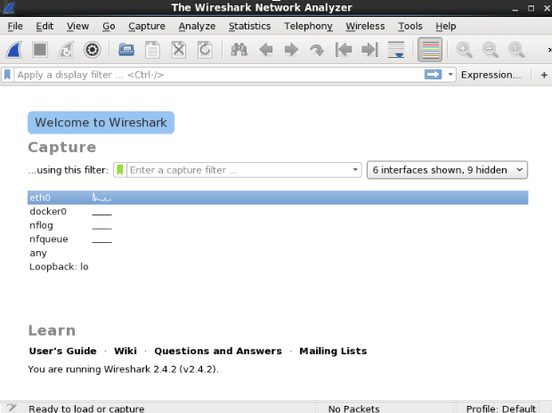
Task: Click the display filter bookmark icon
Action: coord(7,75)
